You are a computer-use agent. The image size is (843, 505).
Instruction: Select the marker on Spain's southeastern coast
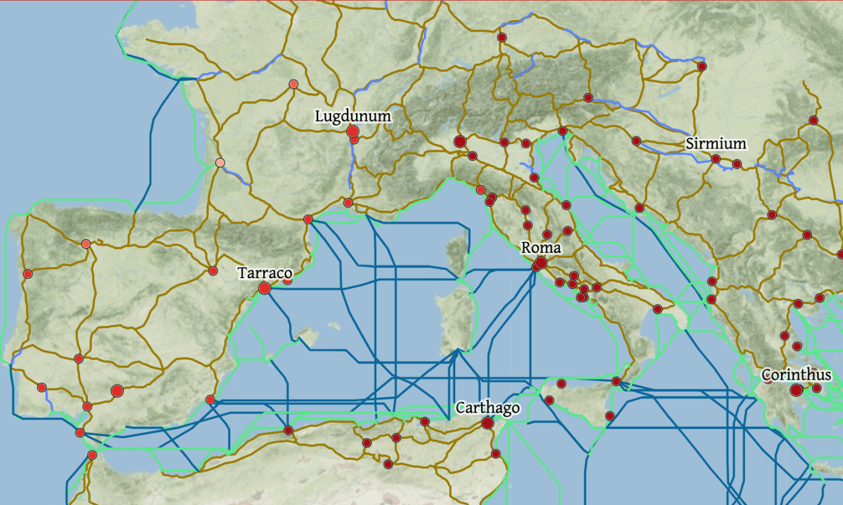coord(210,400)
